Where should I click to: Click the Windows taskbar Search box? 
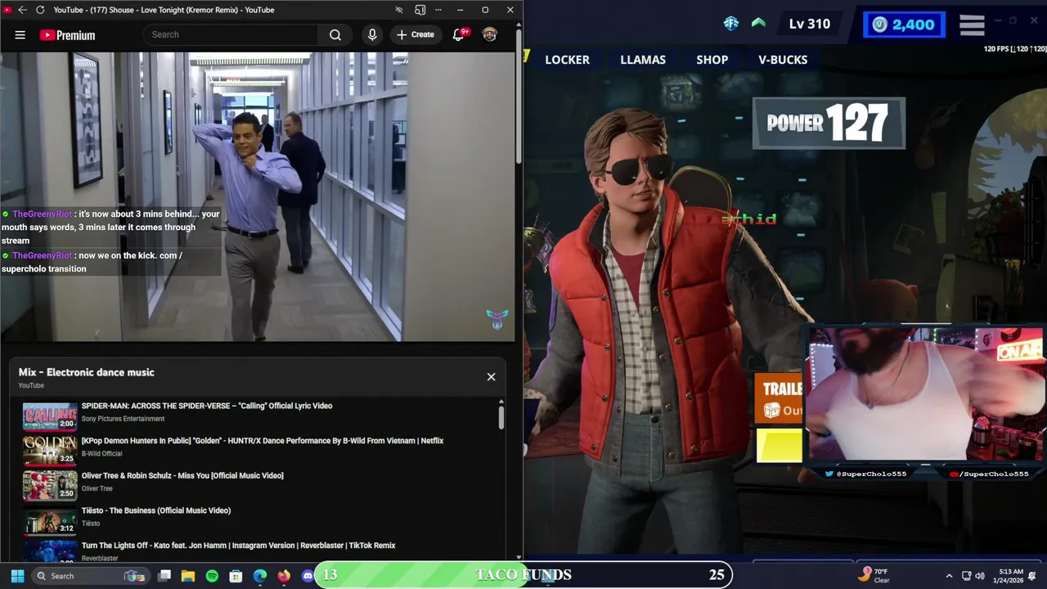click(x=92, y=576)
